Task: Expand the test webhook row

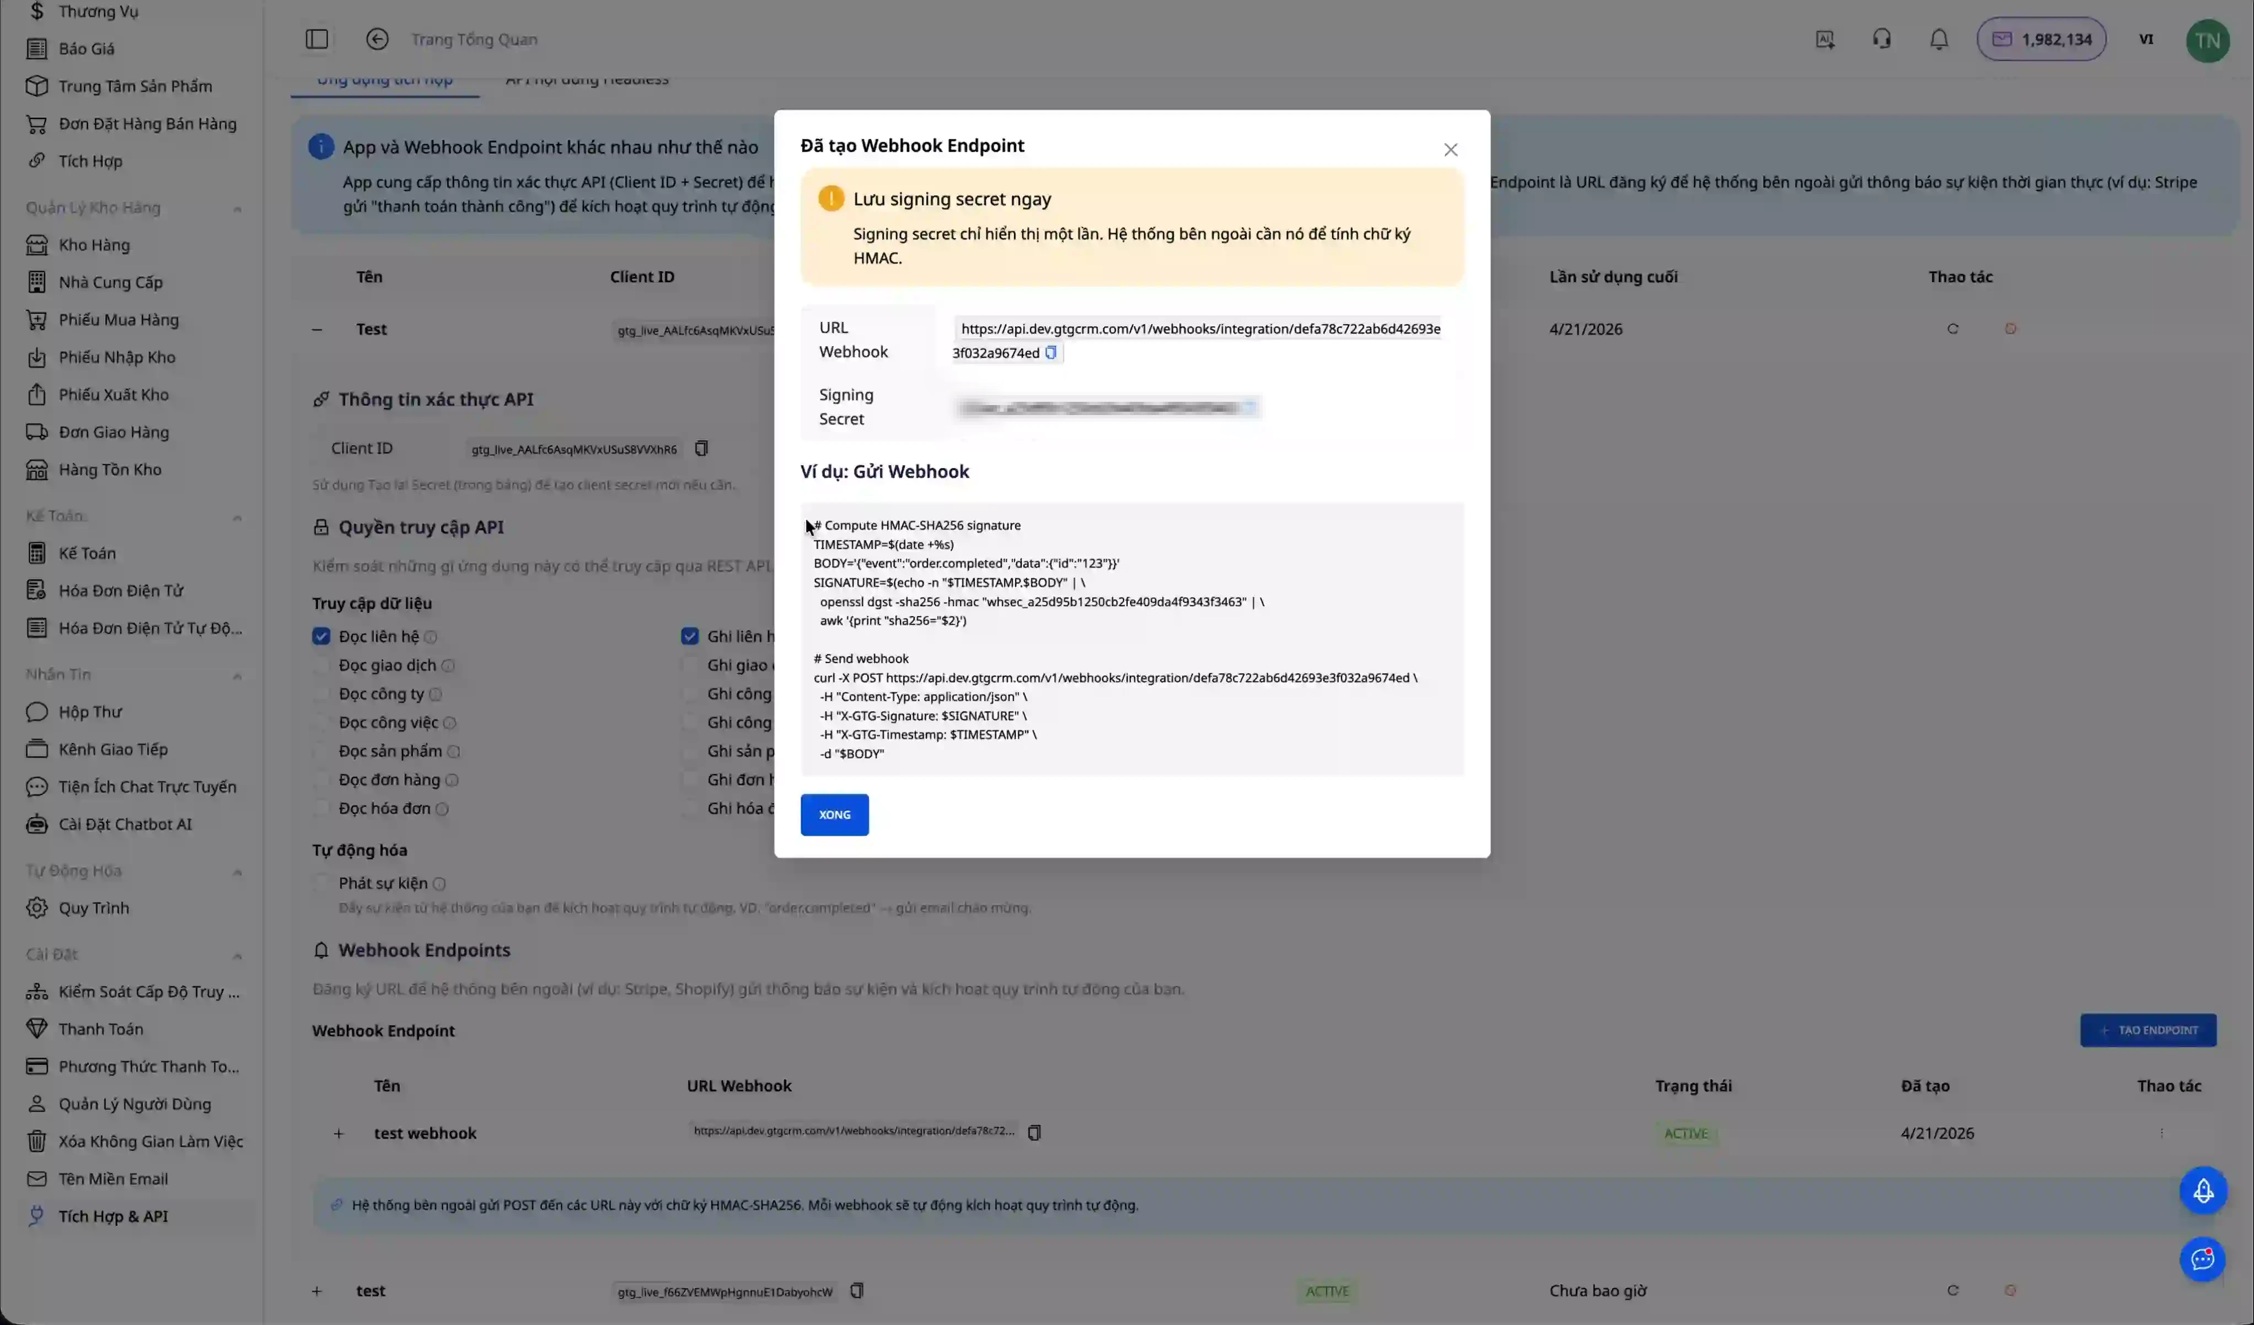Action: tap(338, 1134)
